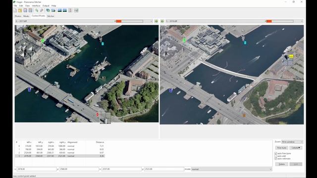This screenshot has width=317, height=178.
Task: Switch to the Masks tab
Action: 26,16
